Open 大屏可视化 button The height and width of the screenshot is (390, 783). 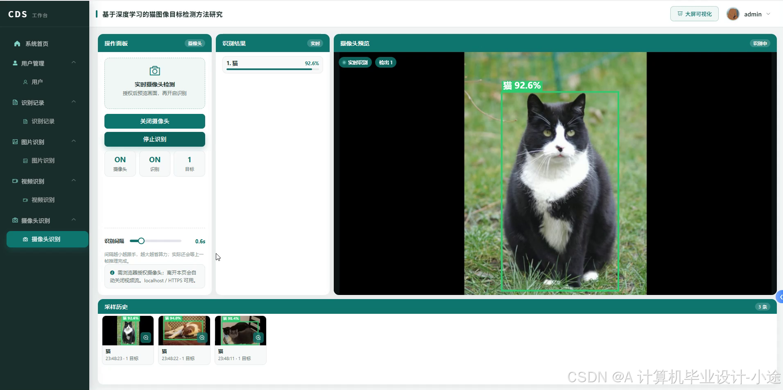(695, 14)
